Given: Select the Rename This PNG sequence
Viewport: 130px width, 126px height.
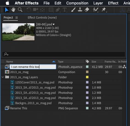Looking at the screenshot, I should [x=19, y=108].
